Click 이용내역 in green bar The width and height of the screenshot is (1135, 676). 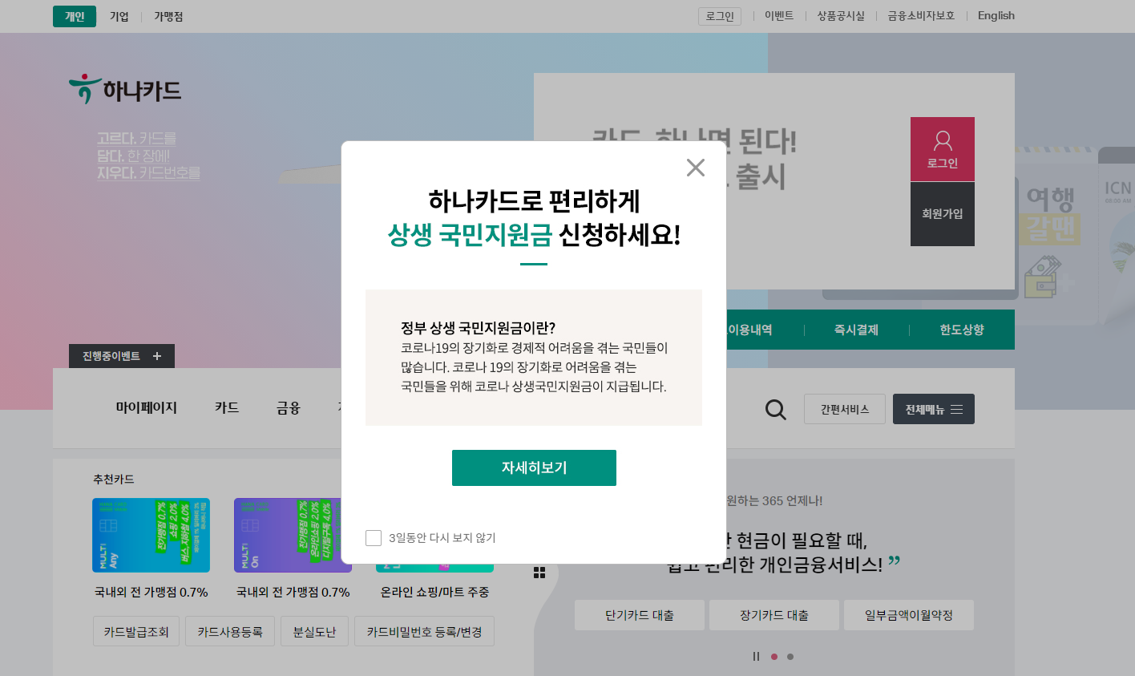749,330
